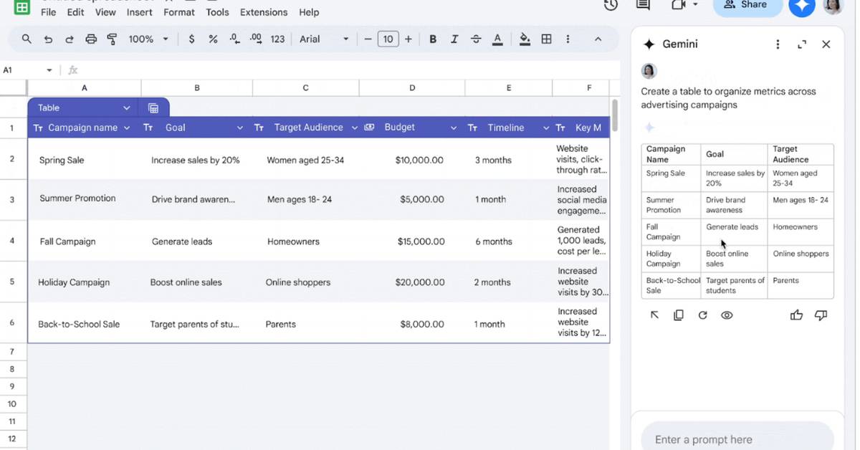Select the paint format tool

[112, 39]
